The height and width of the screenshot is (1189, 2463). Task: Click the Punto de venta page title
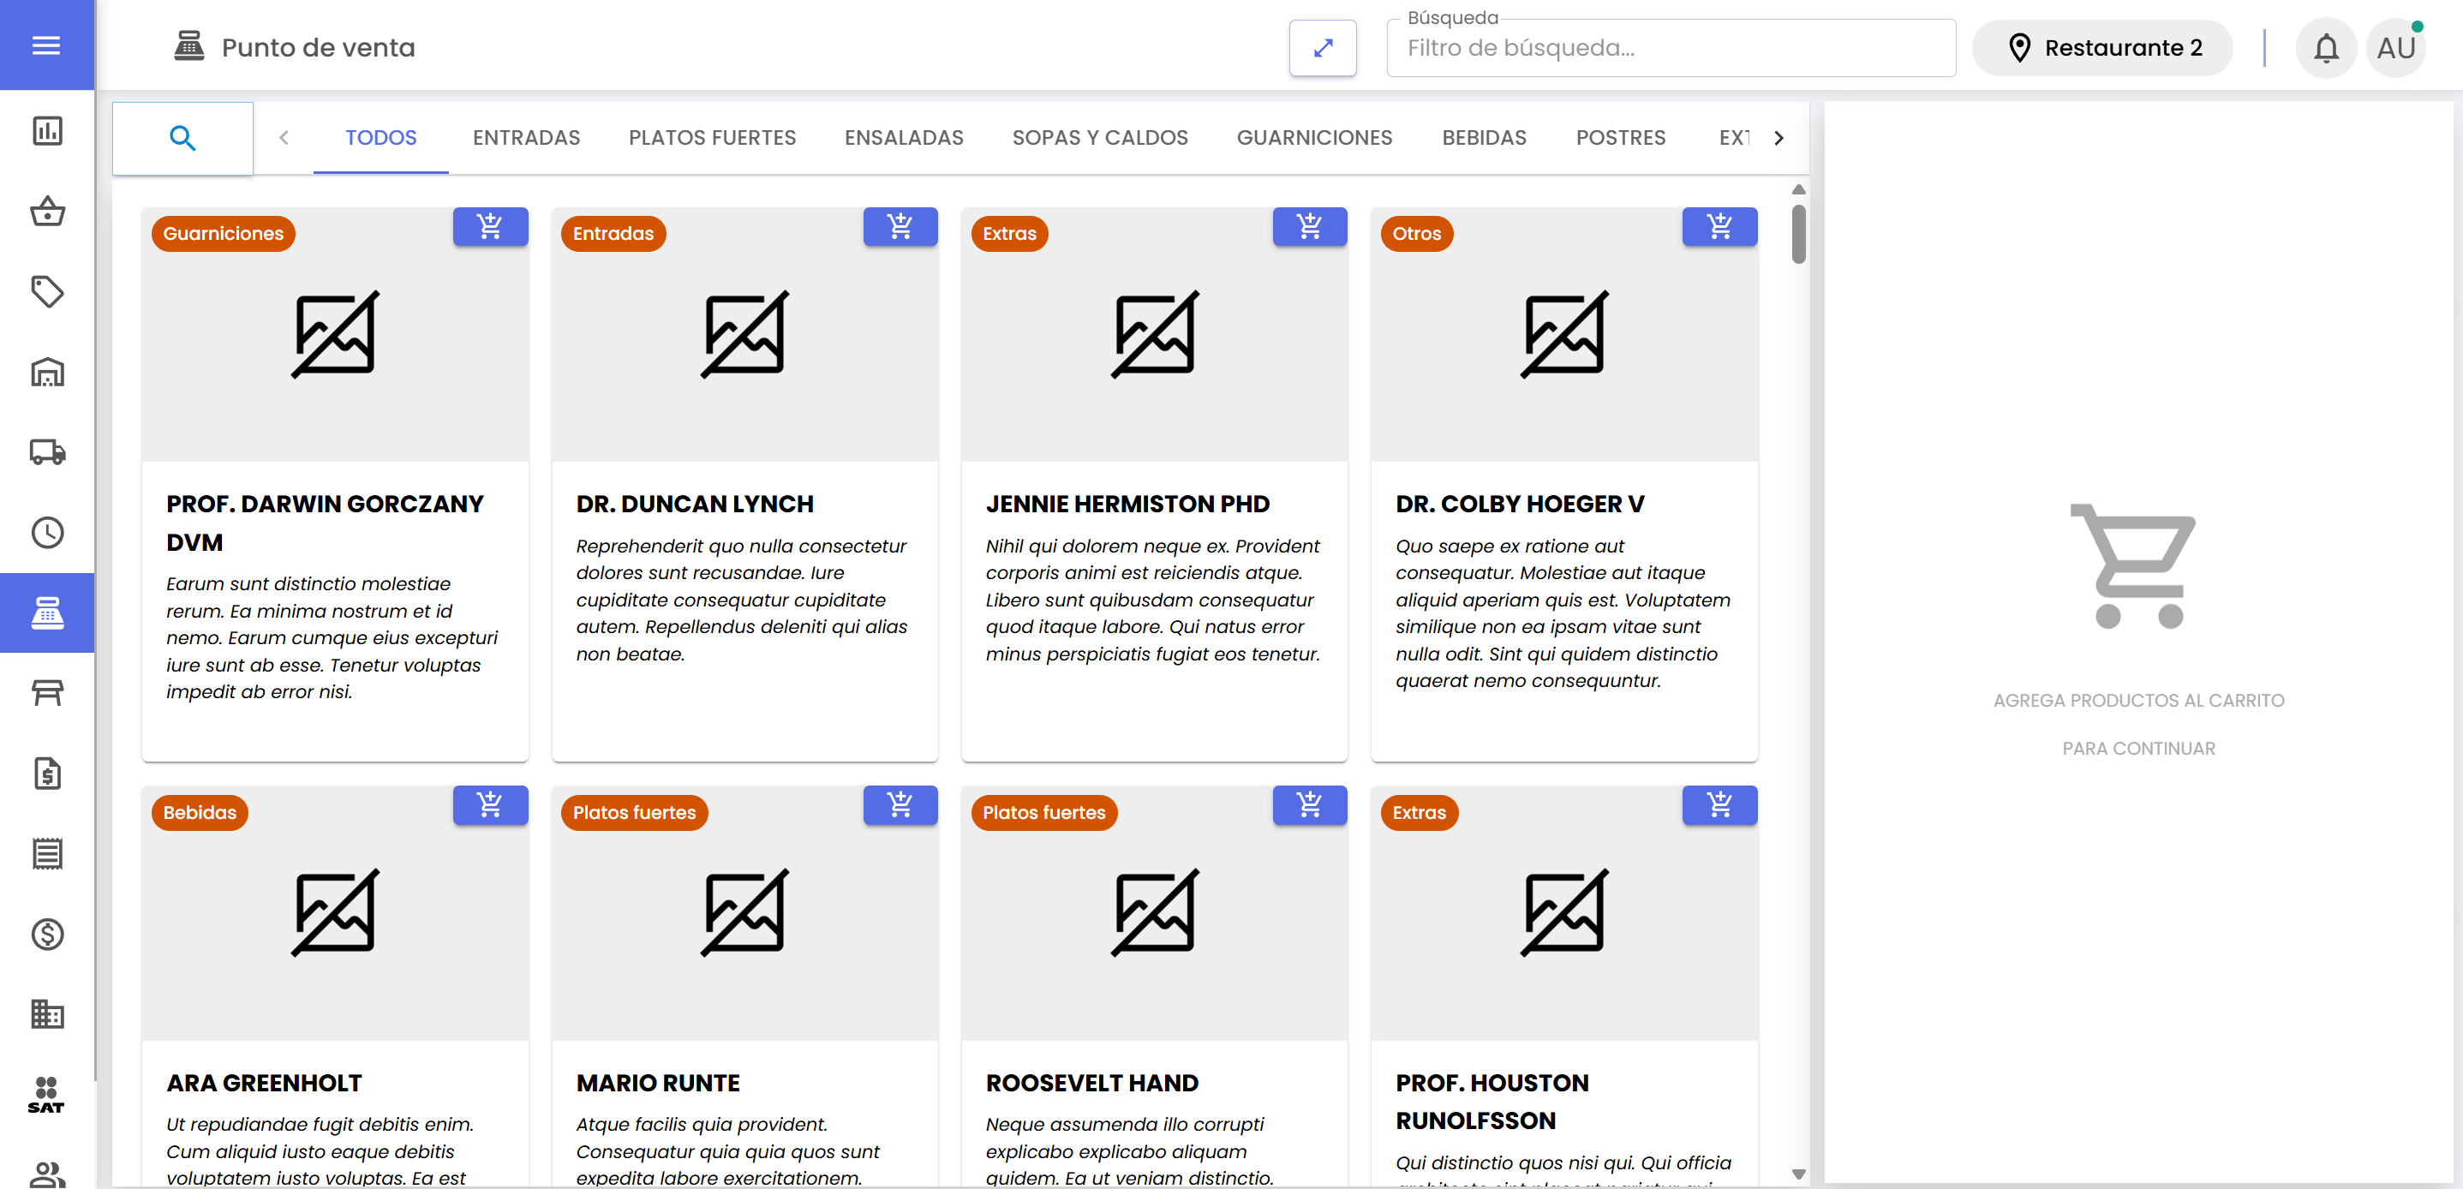(319, 48)
